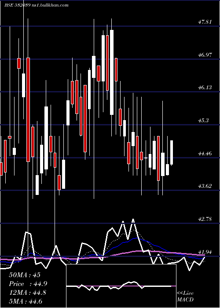Click the 5MA : 44.6 reading
This screenshot has width=220, height=308.
coord(26,301)
